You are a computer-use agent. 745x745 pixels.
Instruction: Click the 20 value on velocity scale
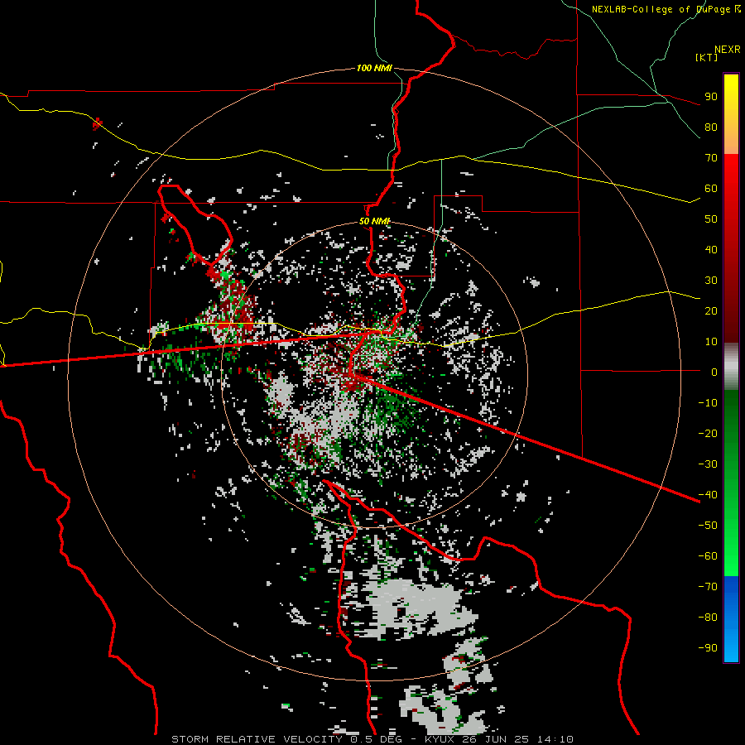[711, 310]
